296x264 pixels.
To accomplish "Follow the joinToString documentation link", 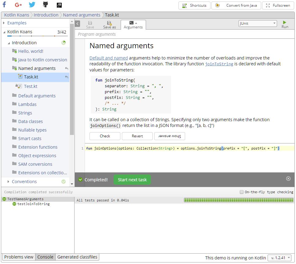I will pos(219,64).
